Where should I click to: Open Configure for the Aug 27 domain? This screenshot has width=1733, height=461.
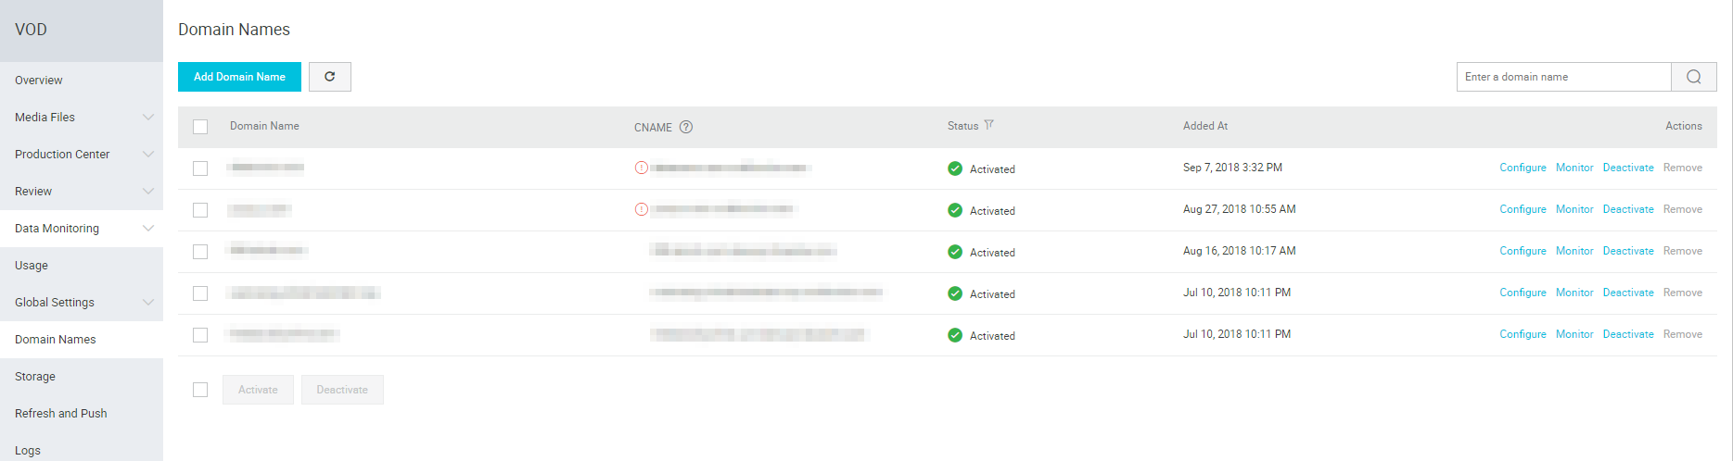(1523, 209)
